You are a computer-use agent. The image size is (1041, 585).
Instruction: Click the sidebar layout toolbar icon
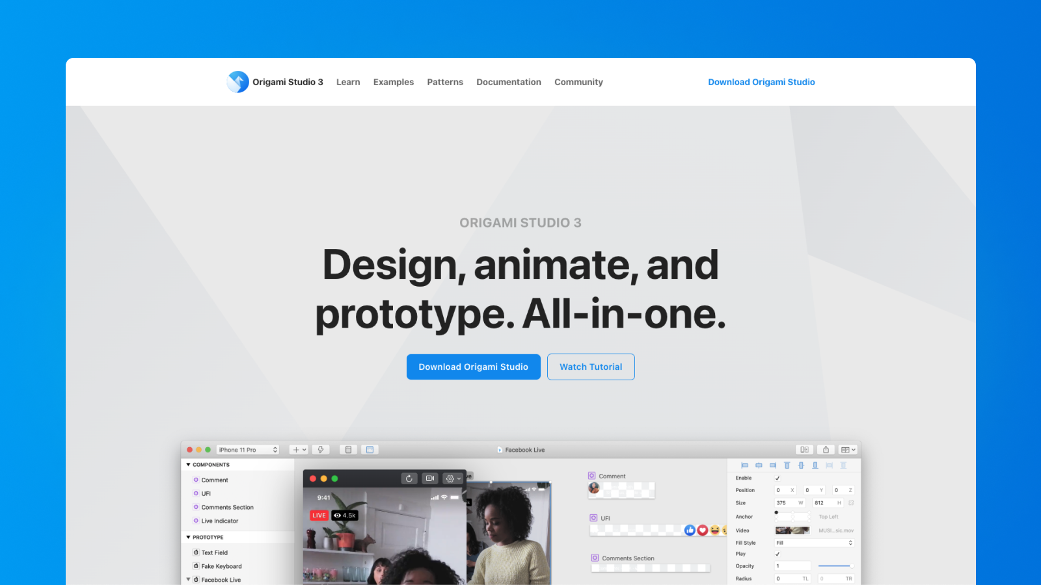coord(370,449)
